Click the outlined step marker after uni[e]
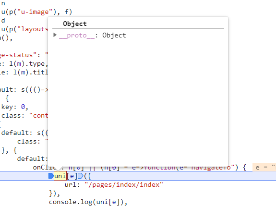276x206 pixels. (x=81, y=176)
